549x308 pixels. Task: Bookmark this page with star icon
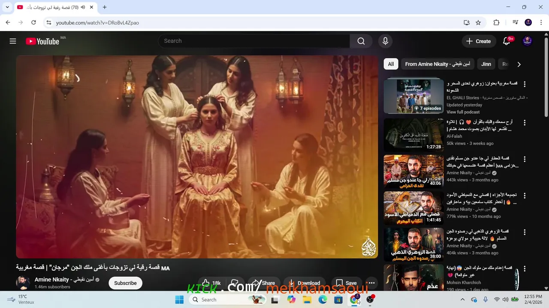[478, 23]
